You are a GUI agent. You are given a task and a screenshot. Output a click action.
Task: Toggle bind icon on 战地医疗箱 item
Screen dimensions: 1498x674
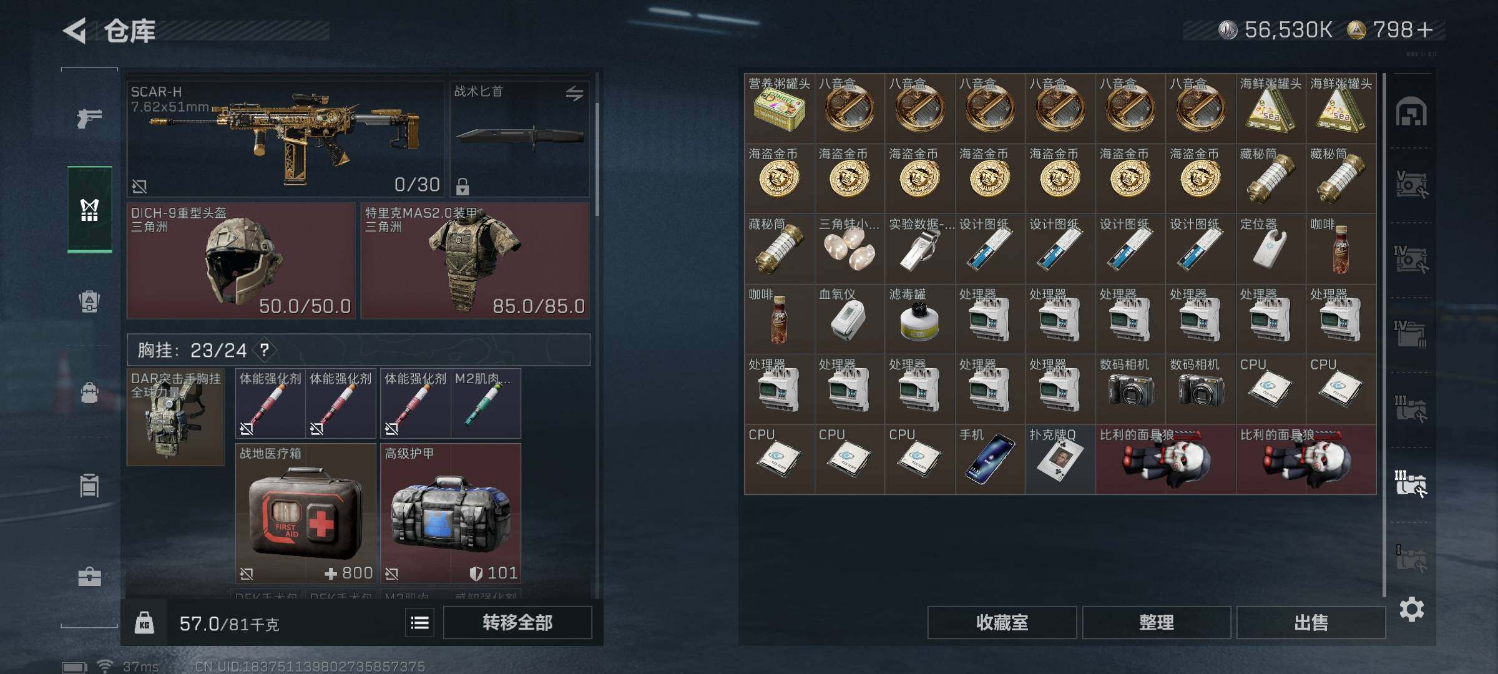[x=247, y=573]
